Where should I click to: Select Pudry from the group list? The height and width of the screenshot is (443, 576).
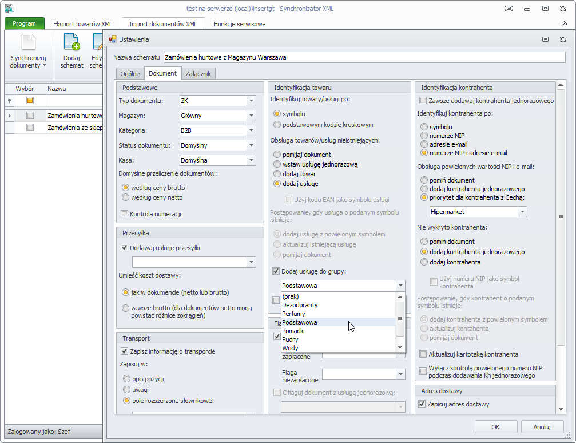point(338,339)
